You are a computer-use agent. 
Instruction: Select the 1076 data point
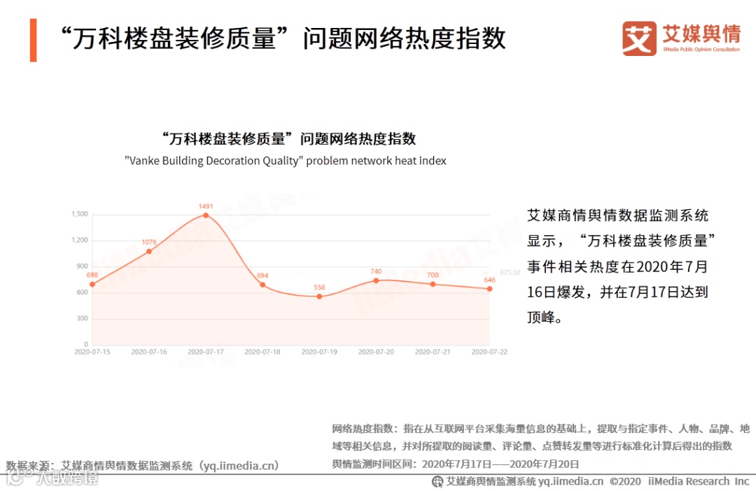(x=149, y=252)
